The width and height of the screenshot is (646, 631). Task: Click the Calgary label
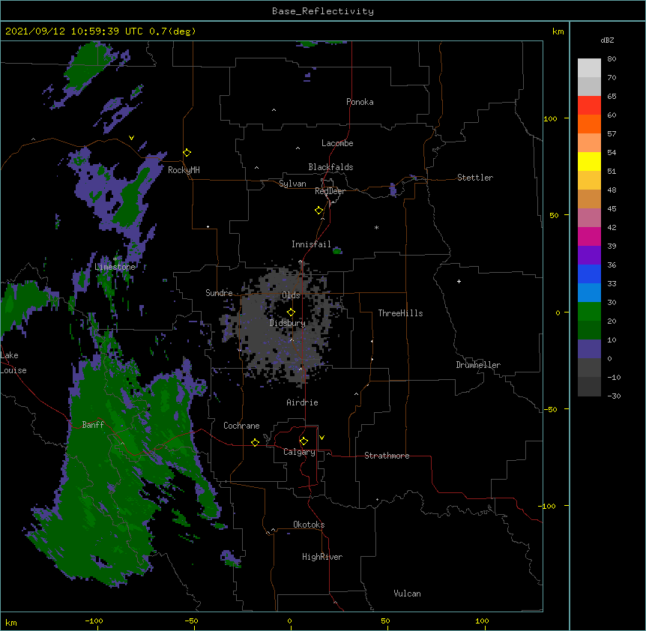300,452
